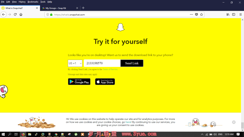Open uTorrent from the taskbar
The width and height of the screenshot is (244, 137).
[x=76, y=134]
